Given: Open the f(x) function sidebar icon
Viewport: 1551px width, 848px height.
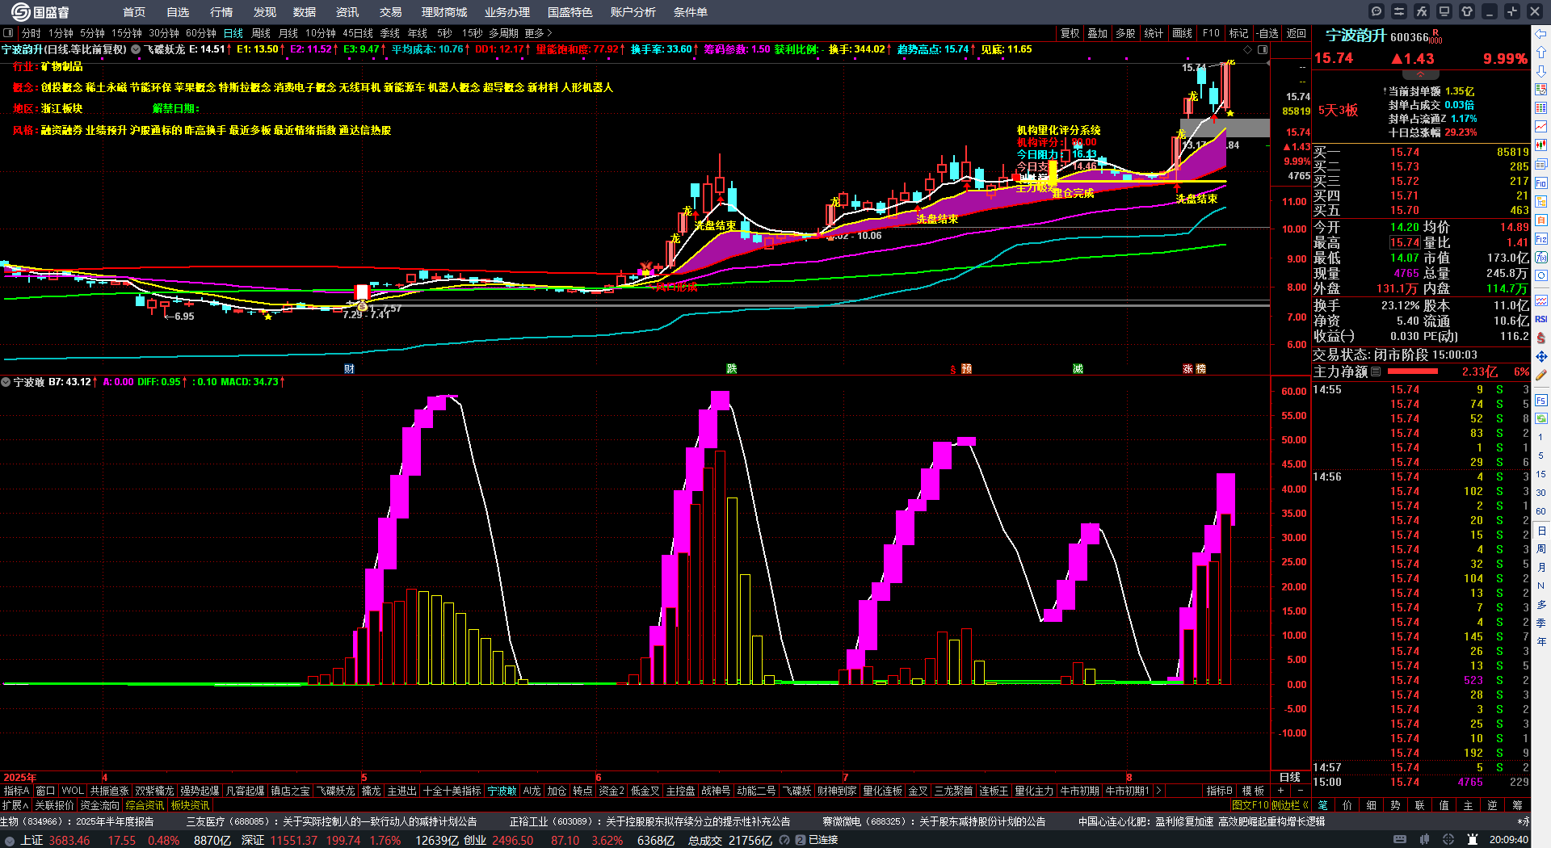Looking at the screenshot, I should (1541, 258).
